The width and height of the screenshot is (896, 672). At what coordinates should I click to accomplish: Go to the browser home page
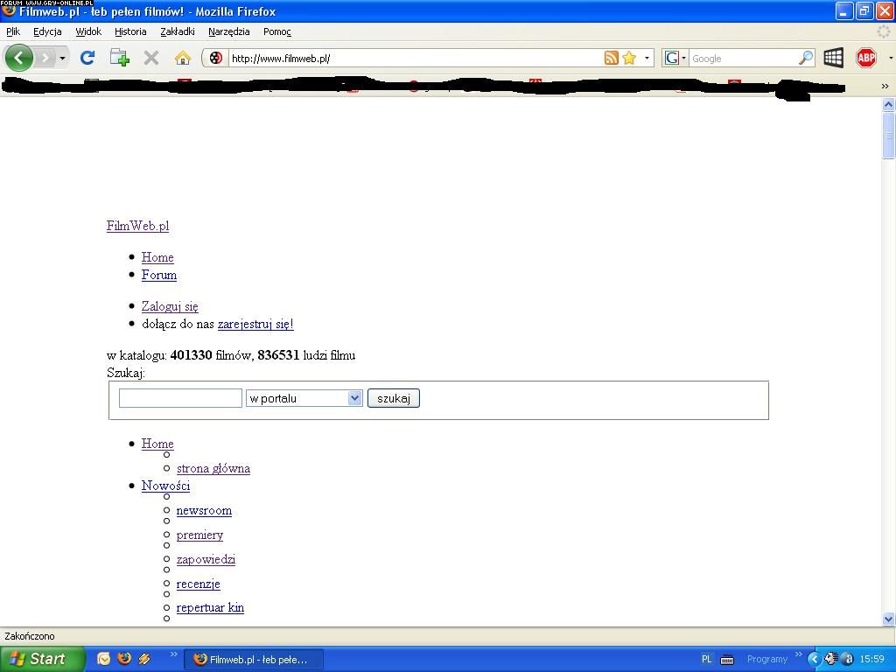(183, 58)
